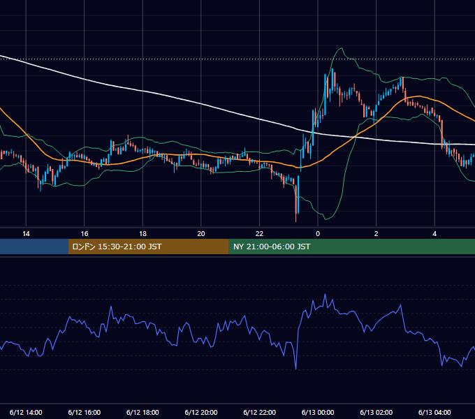Click the 20 hour axis label
Viewport: 475px width, 419px height.
tap(201, 234)
